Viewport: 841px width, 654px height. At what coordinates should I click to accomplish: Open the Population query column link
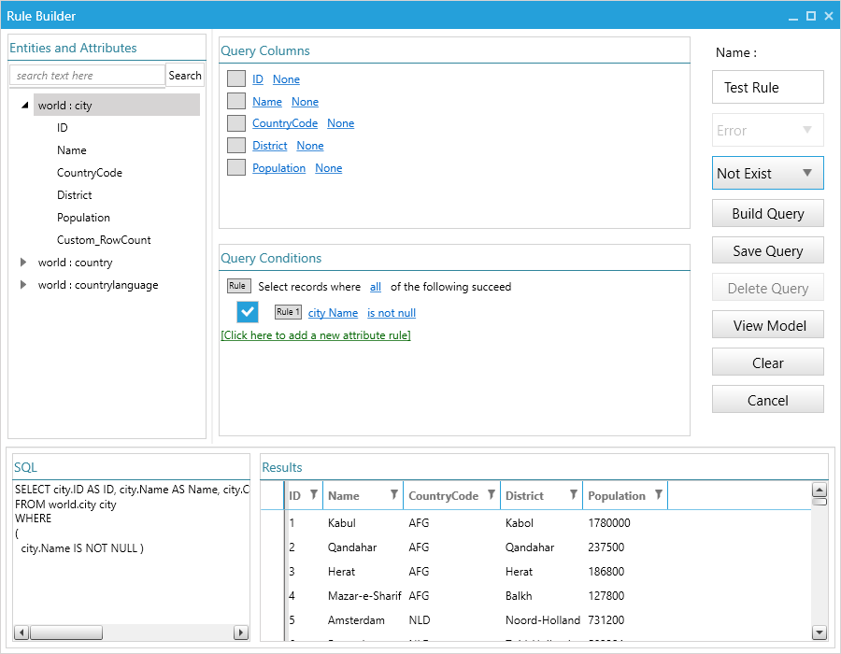click(x=278, y=168)
